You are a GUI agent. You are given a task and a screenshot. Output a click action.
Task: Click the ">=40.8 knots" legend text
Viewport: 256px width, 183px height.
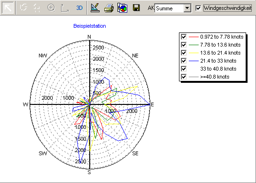click(215, 77)
